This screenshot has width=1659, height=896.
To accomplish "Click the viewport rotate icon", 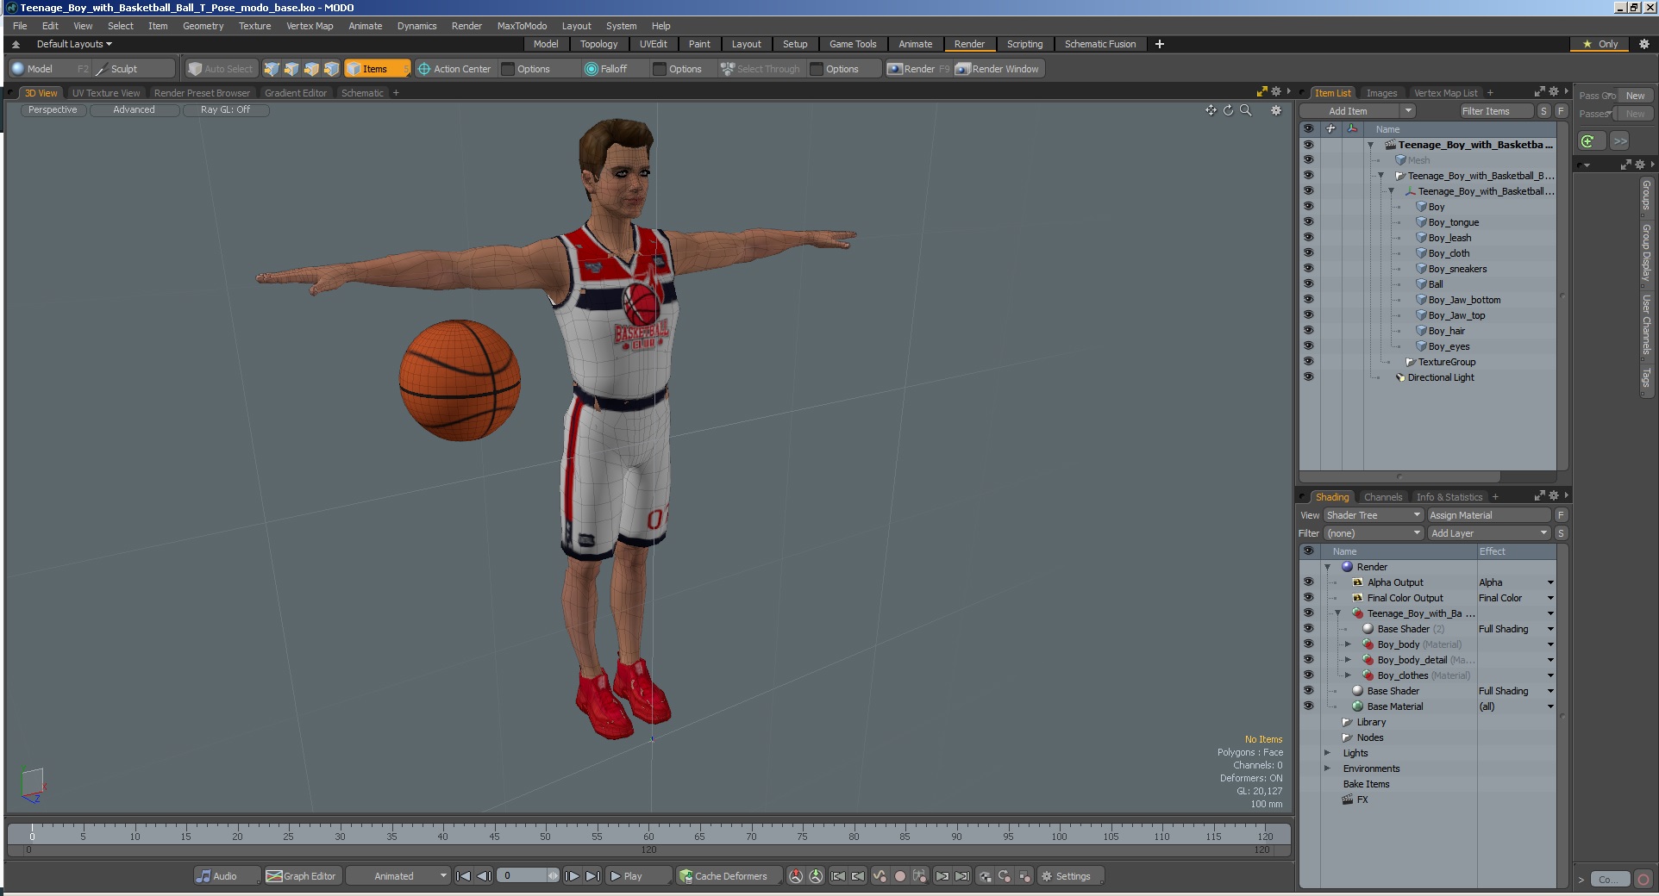I will (1228, 110).
